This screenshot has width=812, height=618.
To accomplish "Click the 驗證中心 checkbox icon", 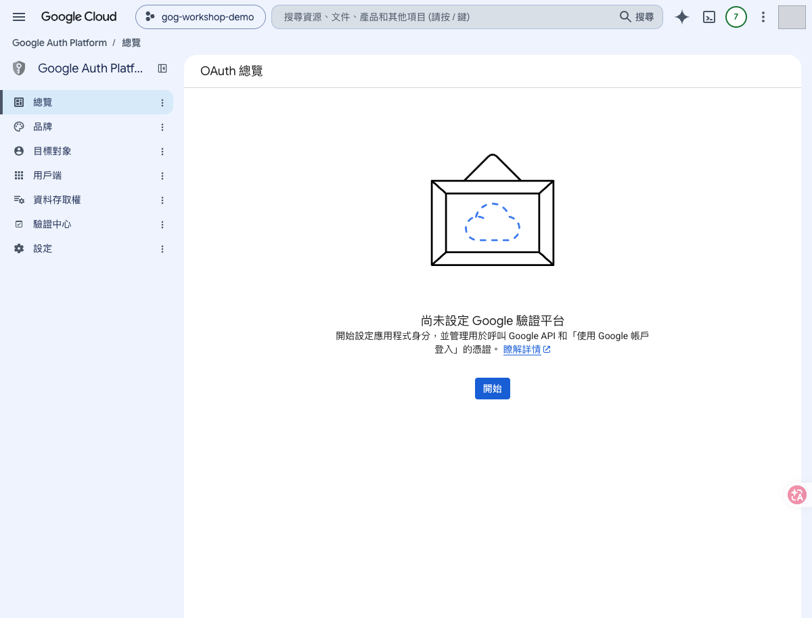I will pos(19,224).
